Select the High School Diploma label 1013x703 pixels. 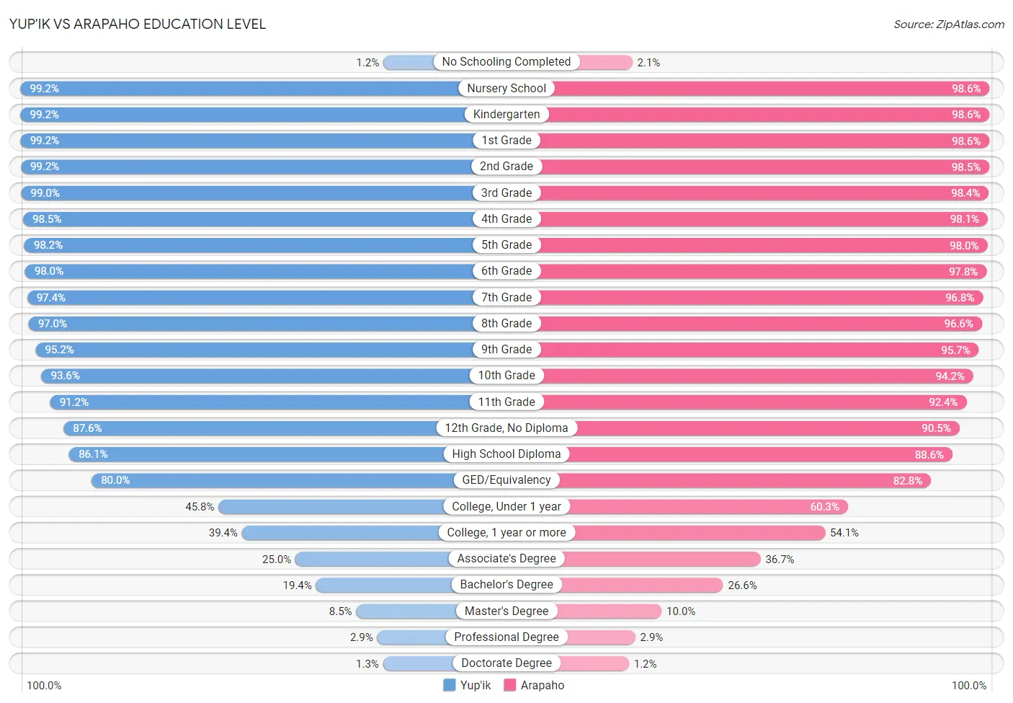coord(506,454)
